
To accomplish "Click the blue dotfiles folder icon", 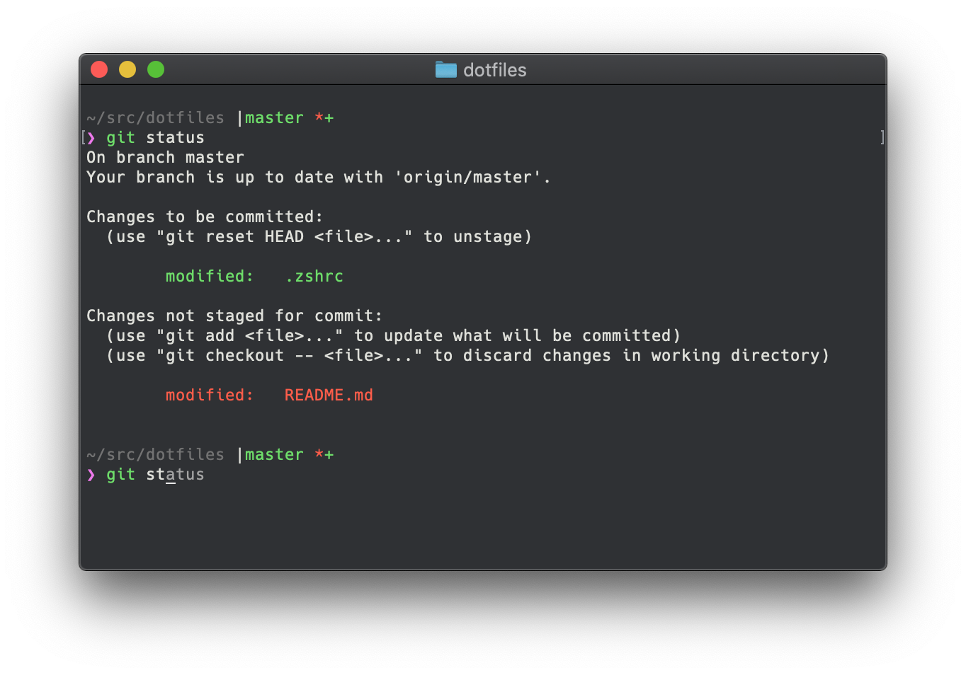I will [445, 69].
